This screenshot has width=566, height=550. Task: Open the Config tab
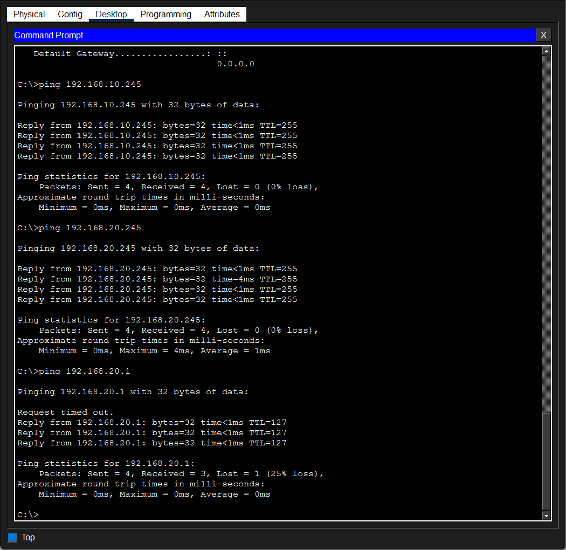[70, 15]
